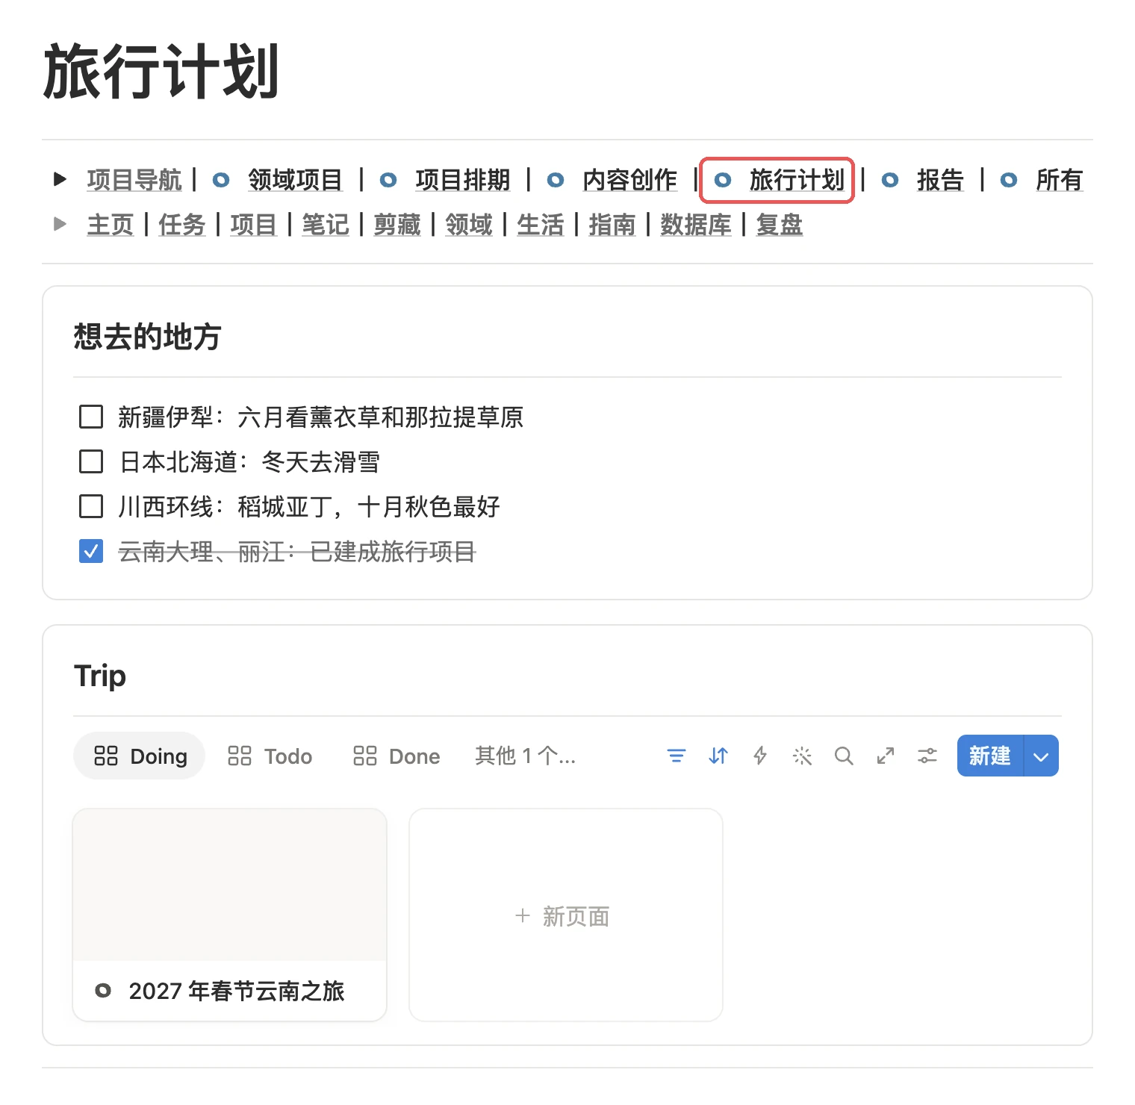Screen dimensions: 1135x1105
Task: Click the 新建 button
Action: coord(990,756)
